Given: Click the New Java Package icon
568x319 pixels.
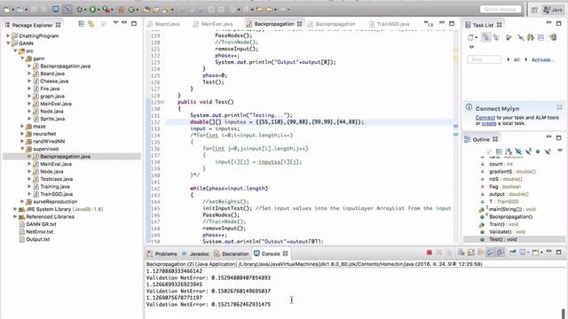Looking at the screenshot, I should click(x=122, y=10).
